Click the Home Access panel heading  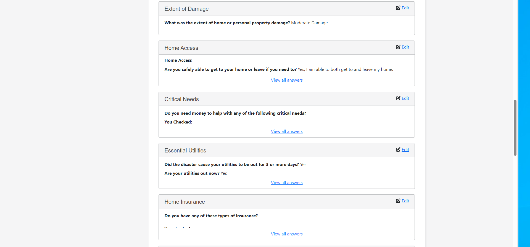(x=181, y=48)
